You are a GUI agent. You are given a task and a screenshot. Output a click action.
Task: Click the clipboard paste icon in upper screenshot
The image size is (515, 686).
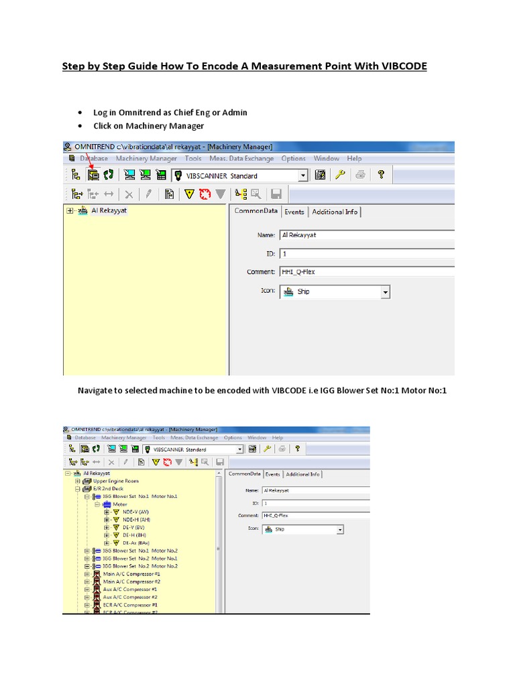(169, 194)
